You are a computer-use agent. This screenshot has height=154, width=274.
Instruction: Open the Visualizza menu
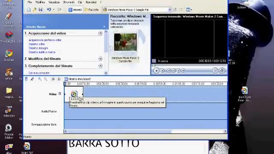point(54,2)
